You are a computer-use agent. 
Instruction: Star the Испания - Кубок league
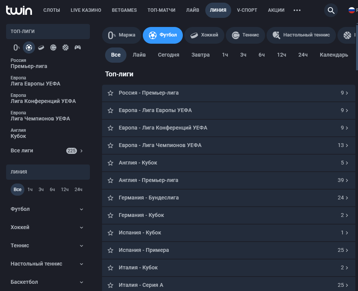[x=110, y=233]
